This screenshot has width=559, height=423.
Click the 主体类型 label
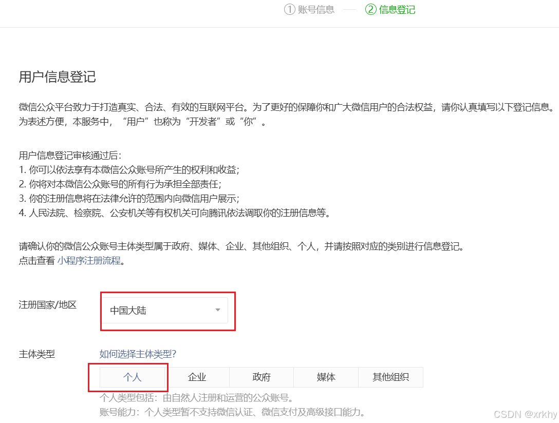tap(36, 354)
